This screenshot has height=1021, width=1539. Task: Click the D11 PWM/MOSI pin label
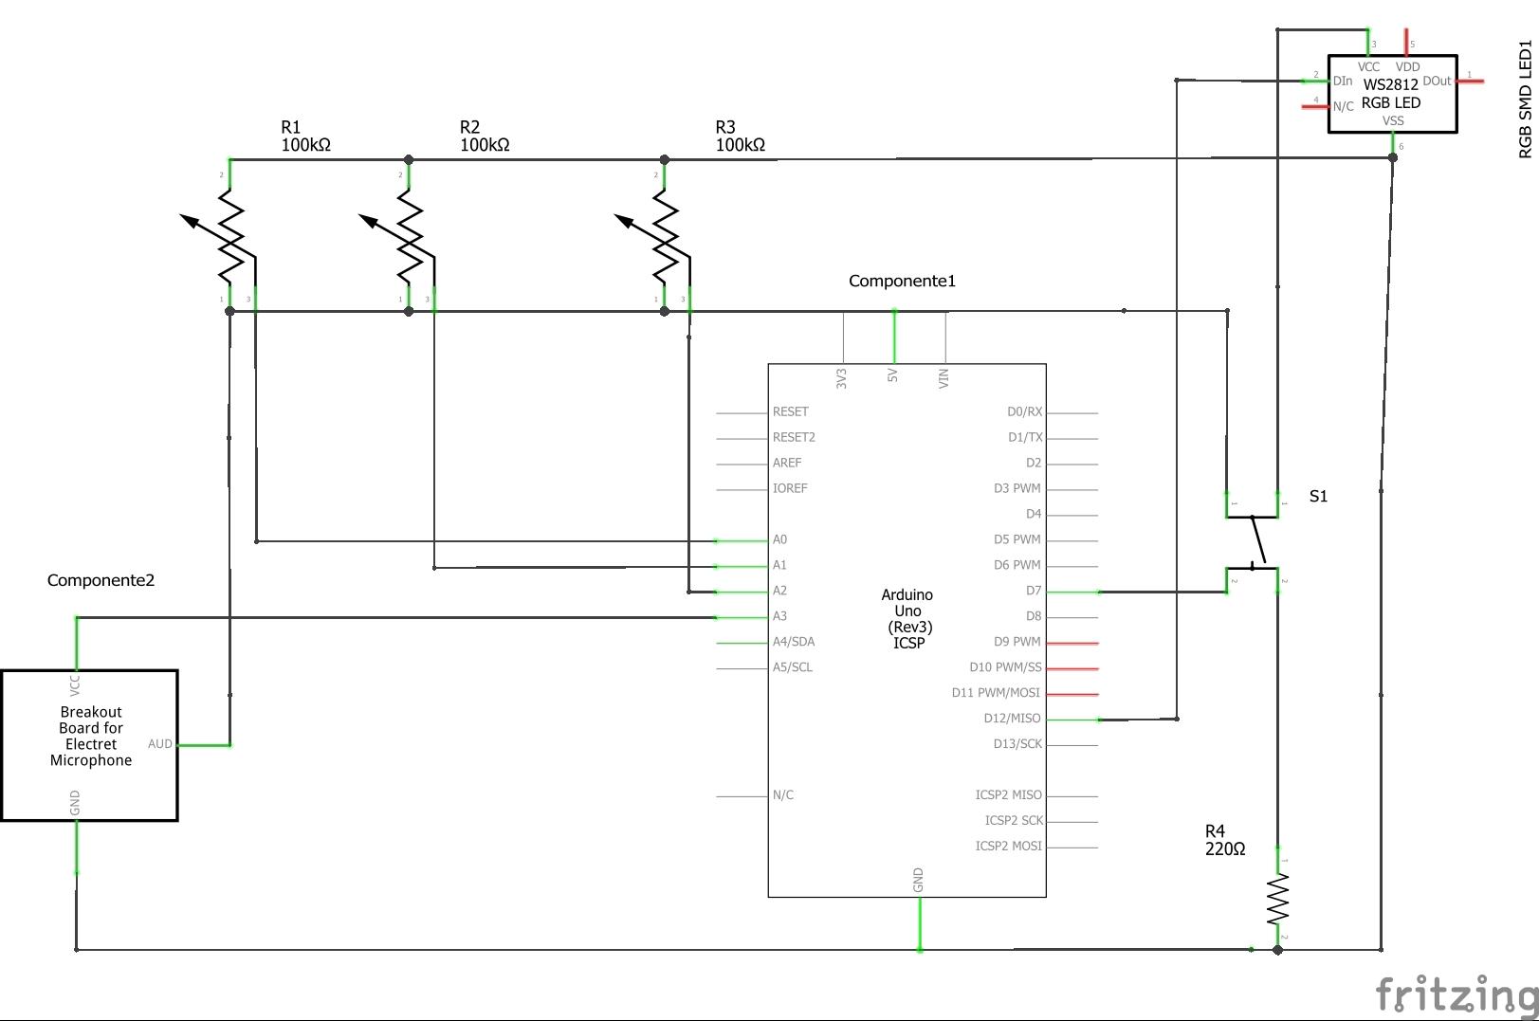996,693
